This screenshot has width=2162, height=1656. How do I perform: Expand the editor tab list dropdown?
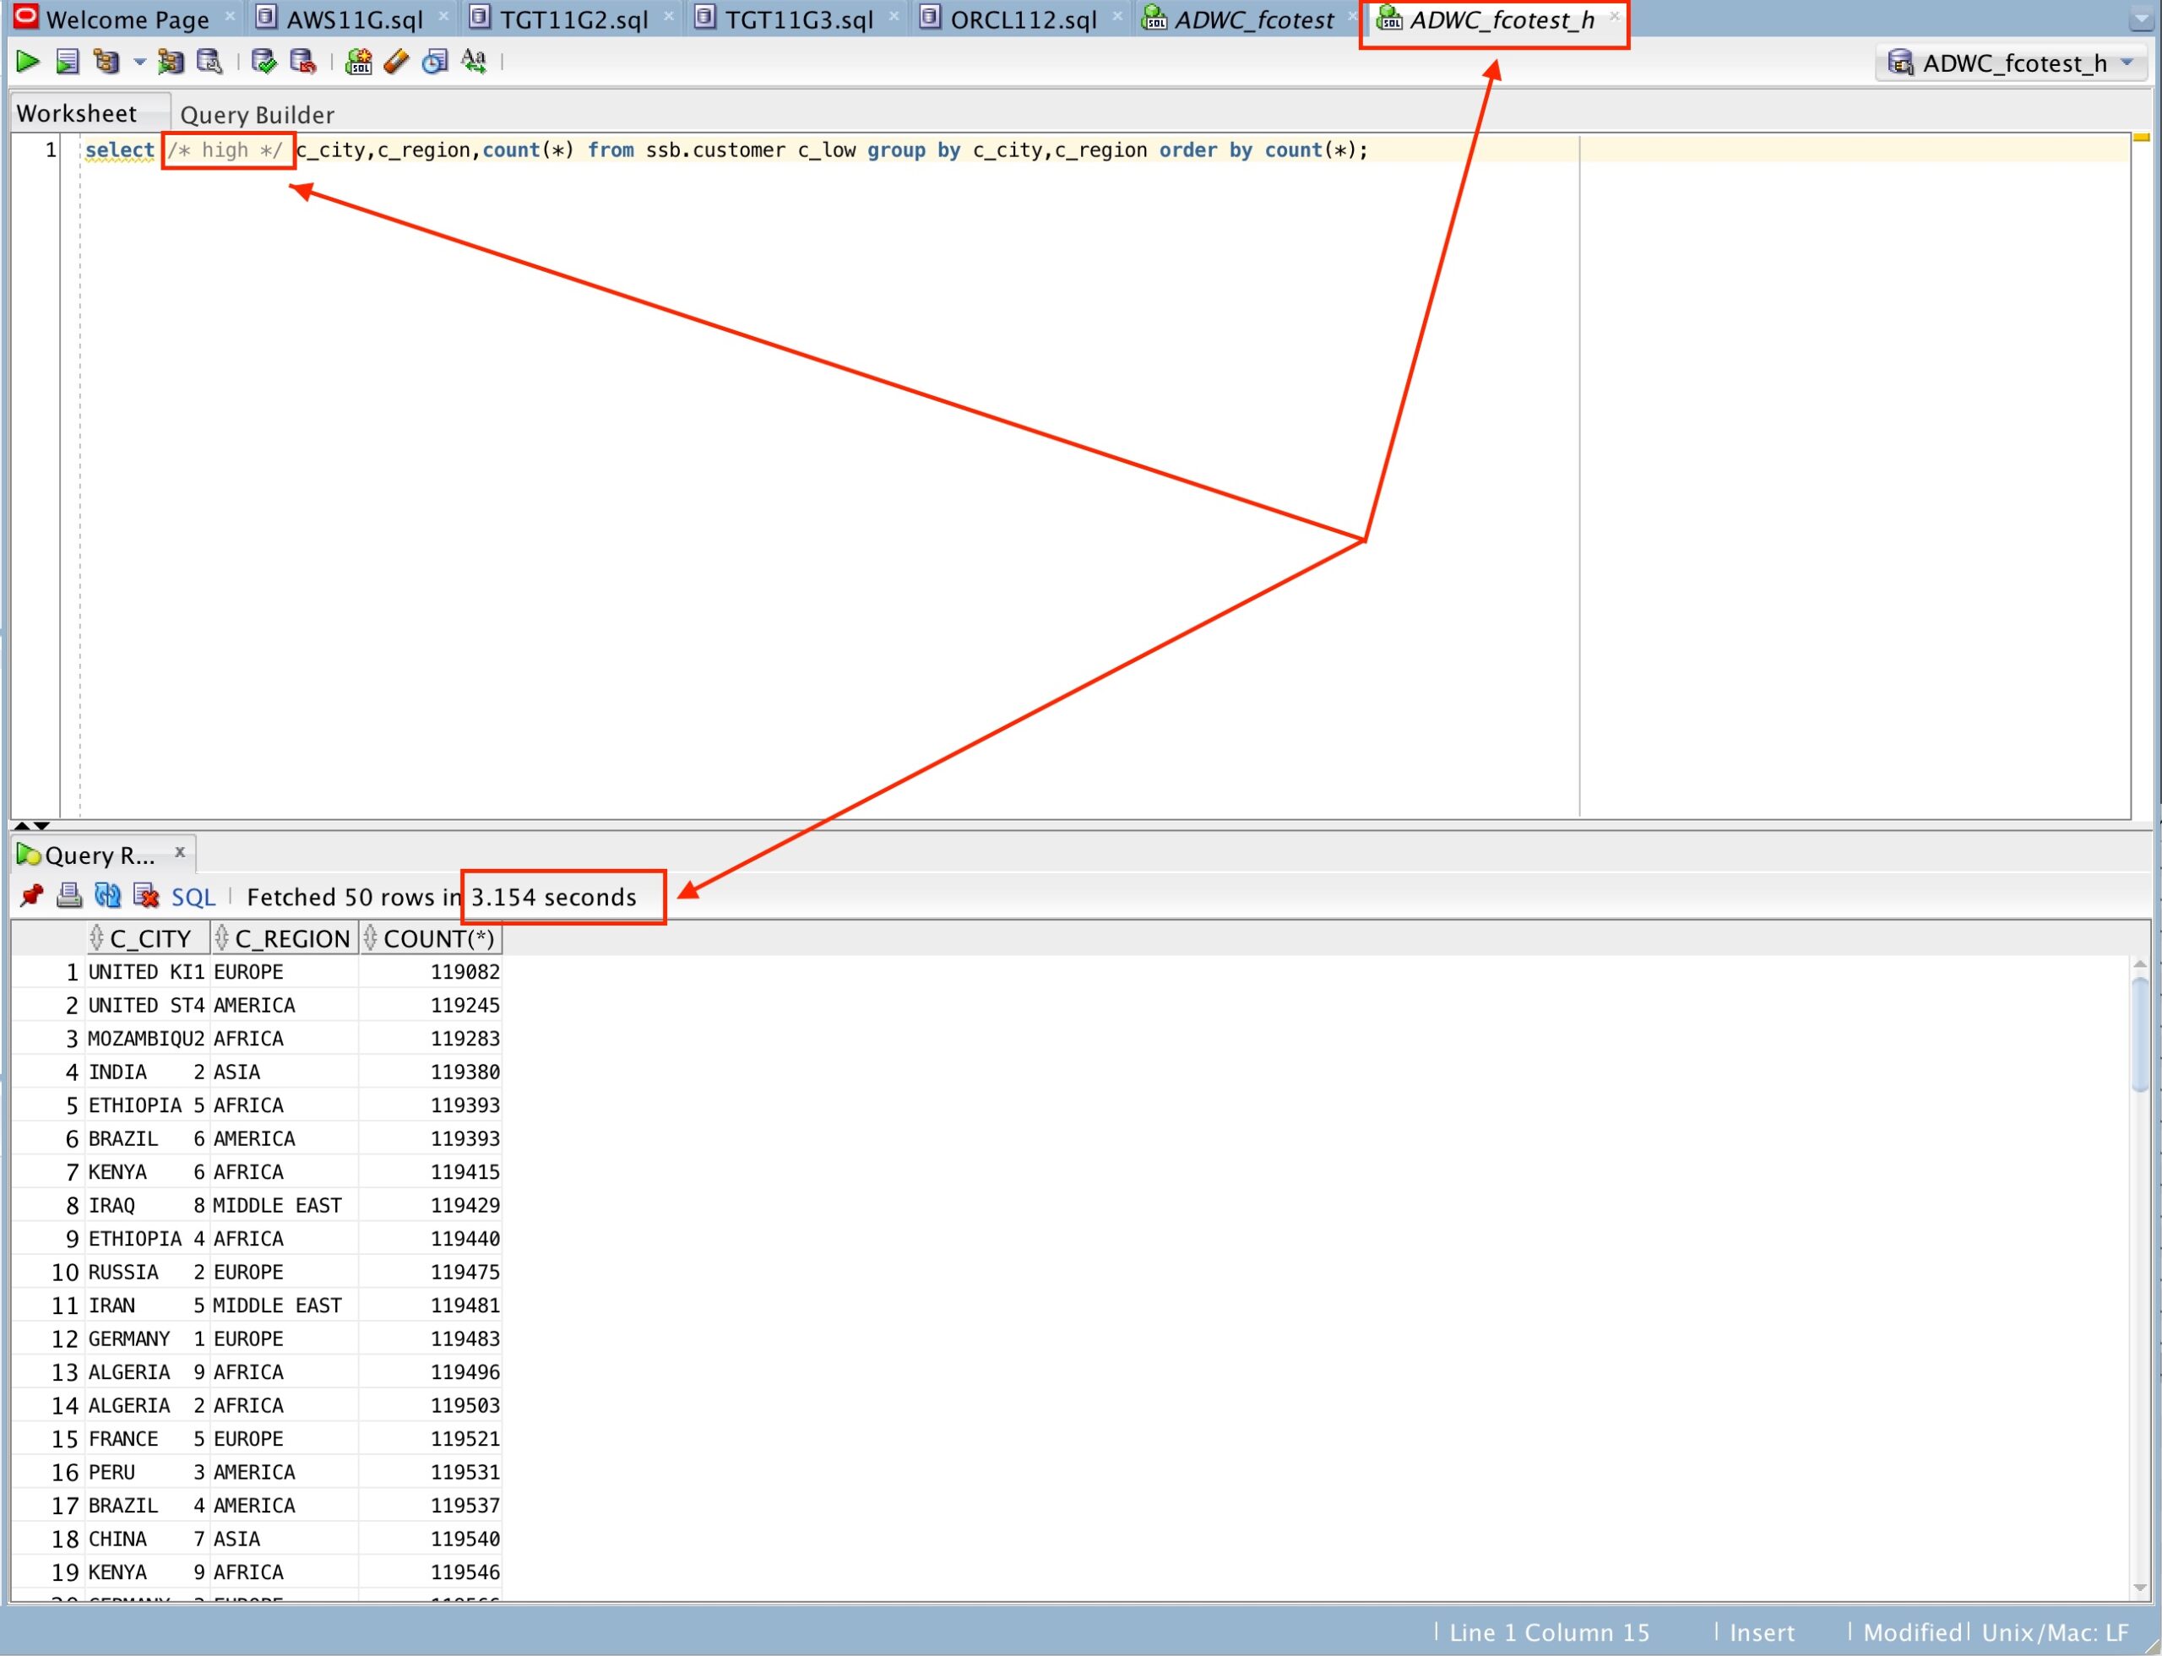pyautogui.click(x=2141, y=19)
